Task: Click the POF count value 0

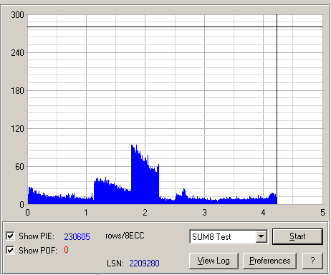Action: click(66, 250)
